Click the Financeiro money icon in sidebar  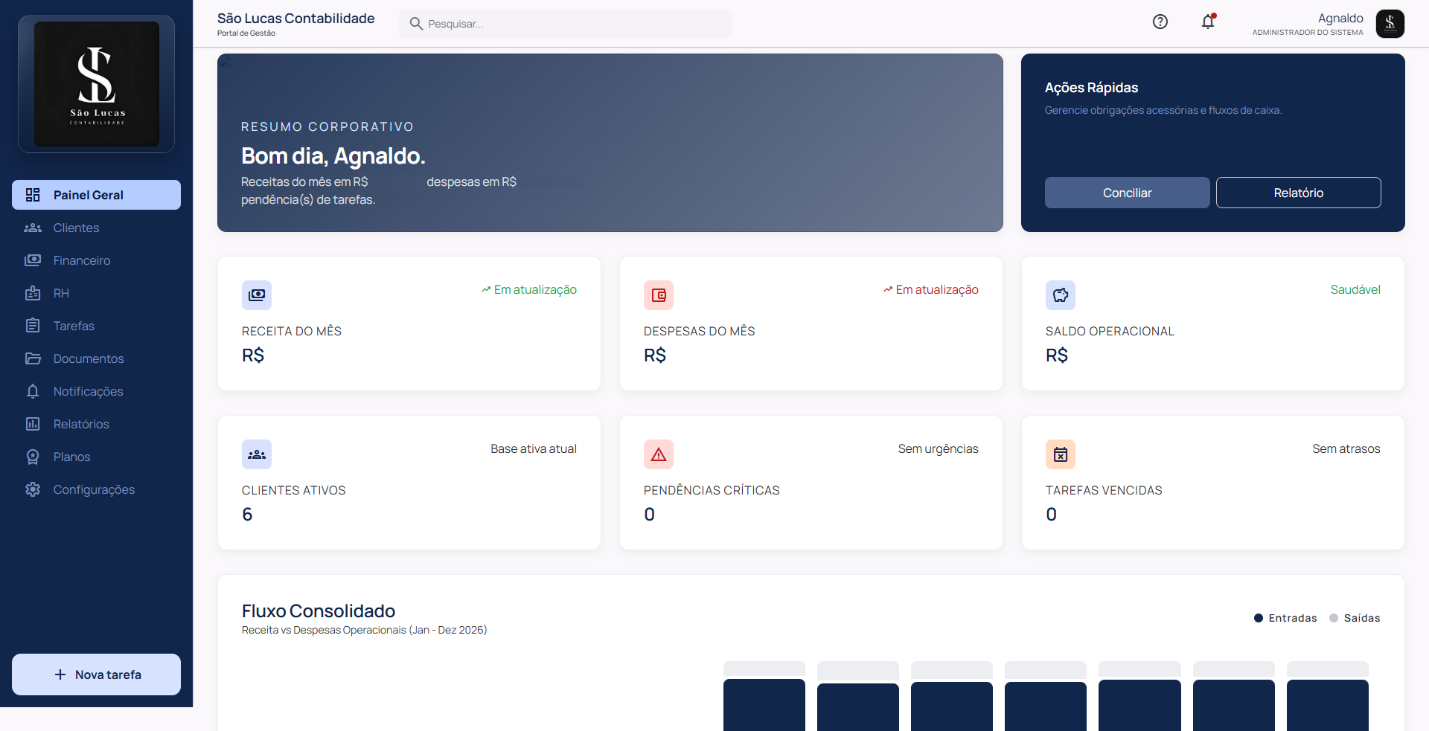(x=33, y=260)
